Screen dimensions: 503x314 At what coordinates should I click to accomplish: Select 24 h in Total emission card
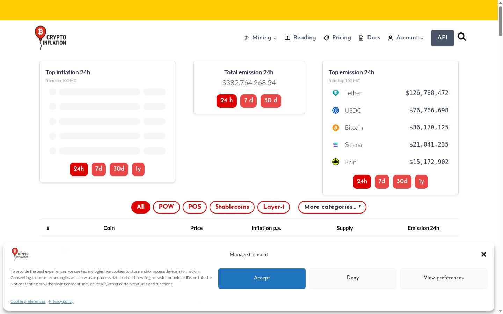(227, 101)
